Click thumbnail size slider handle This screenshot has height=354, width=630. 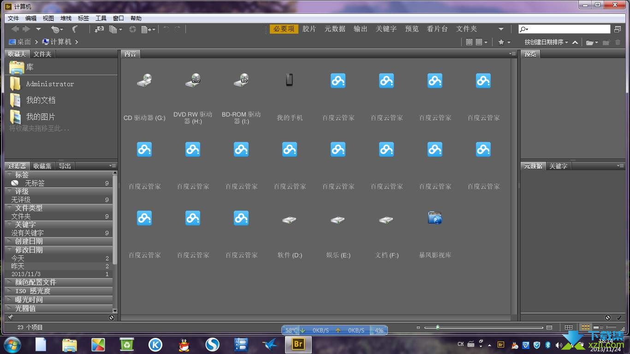coord(437,327)
